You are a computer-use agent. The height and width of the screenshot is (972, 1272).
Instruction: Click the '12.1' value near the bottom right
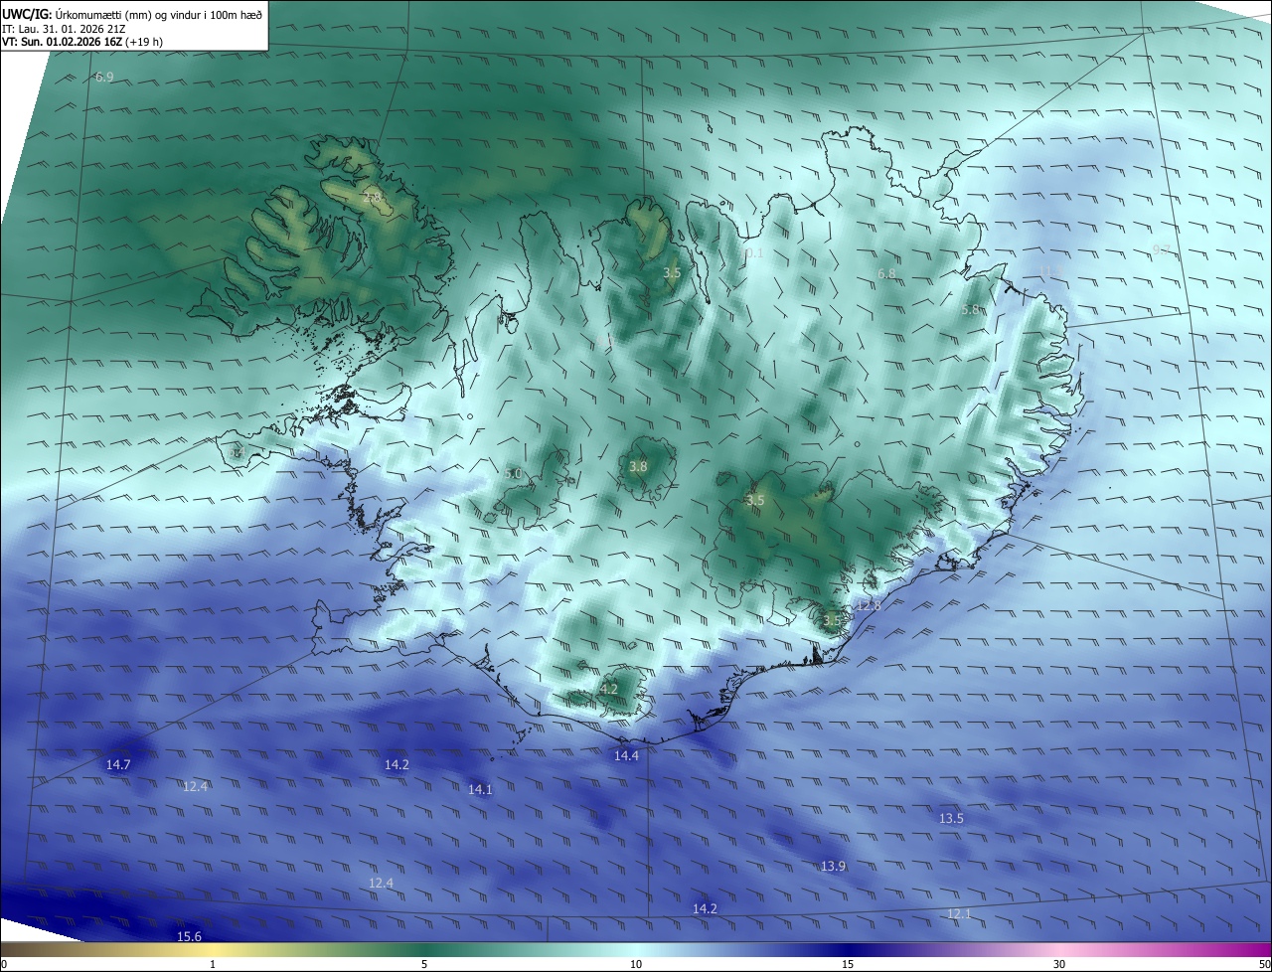(959, 913)
